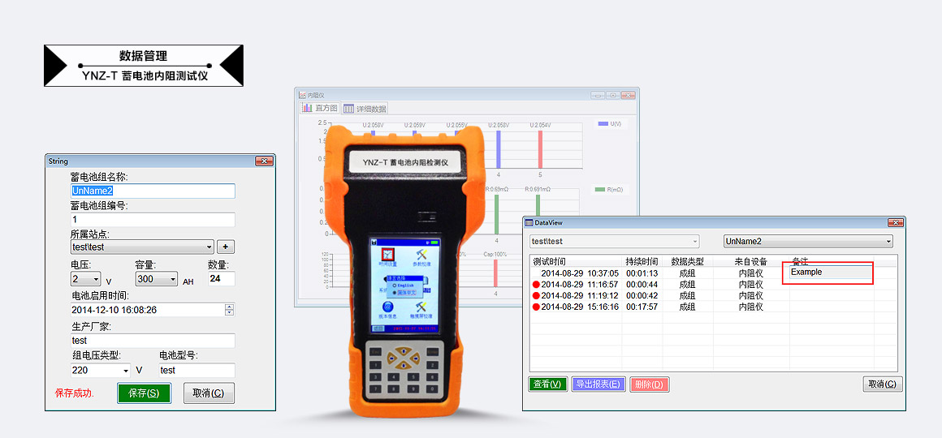Select the 2014-08-29 15:16:16 record row
Image resolution: width=942 pixels, height=438 pixels.
coord(713,307)
